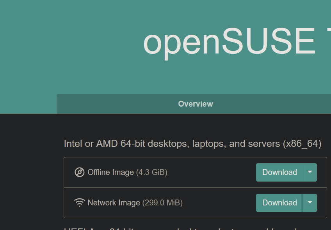Expand the Offline Image download options arrow
Viewport: 331px width, 230px height.
310,172
